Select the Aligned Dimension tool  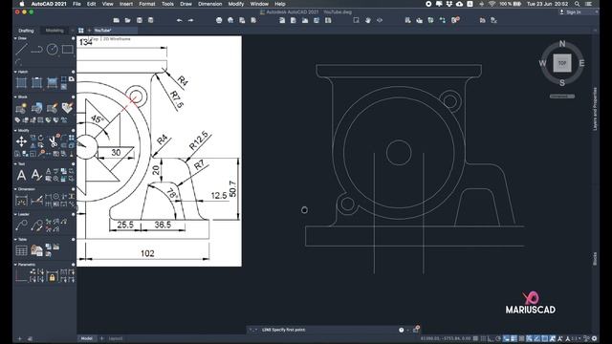click(x=36, y=201)
